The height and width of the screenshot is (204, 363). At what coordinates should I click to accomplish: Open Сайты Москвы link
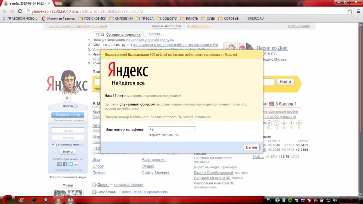coord(155,173)
